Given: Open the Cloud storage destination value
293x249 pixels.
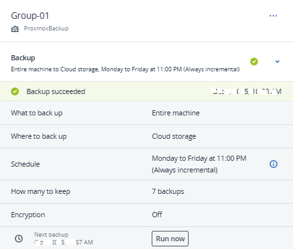Looking at the screenshot, I should pyautogui.click(x=174, y=136).
